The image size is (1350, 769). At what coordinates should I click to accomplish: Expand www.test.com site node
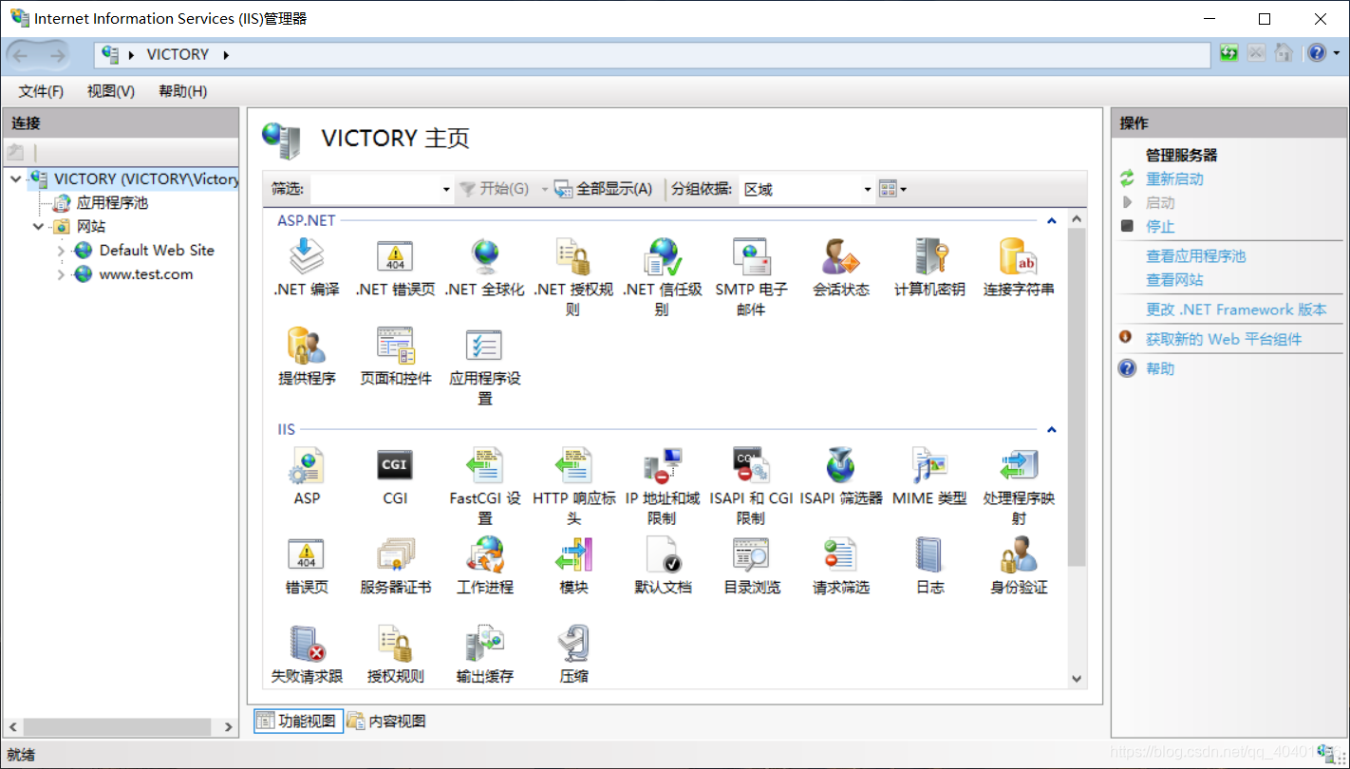(61, 274)
